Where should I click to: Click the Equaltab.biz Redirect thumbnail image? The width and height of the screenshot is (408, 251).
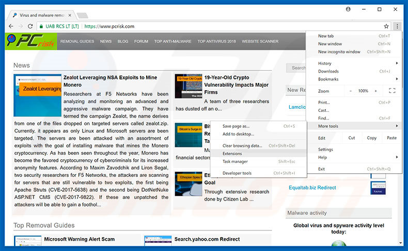click(x=378, y=188)
